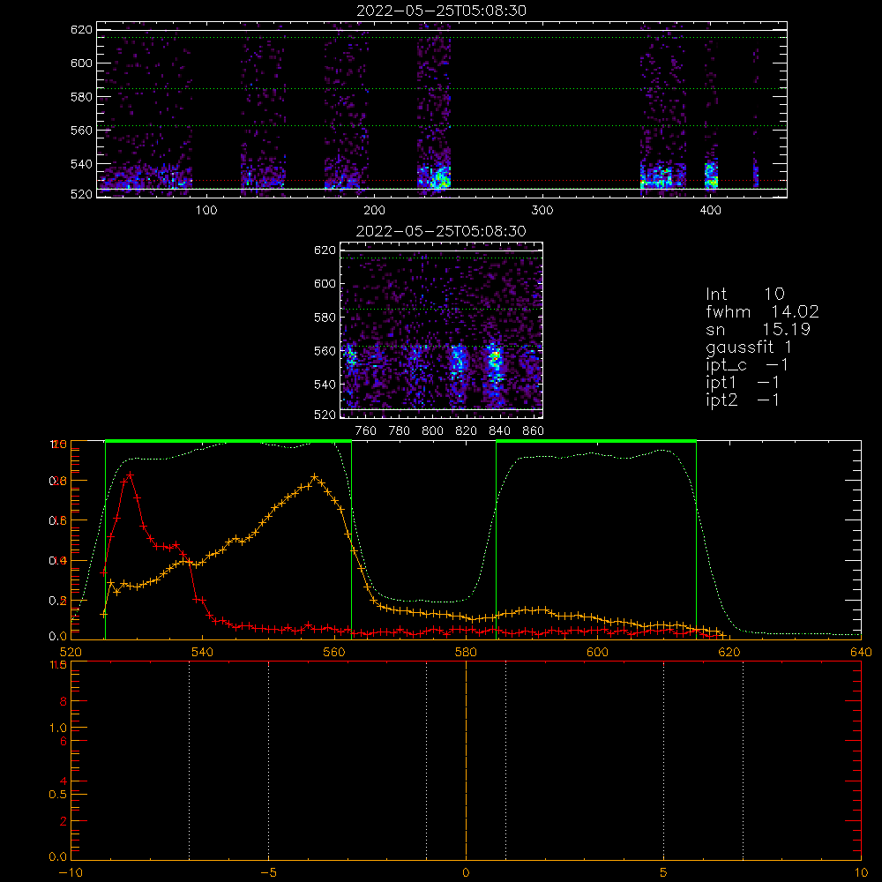Click x-axis label 820 under middle image

point(467,431)
